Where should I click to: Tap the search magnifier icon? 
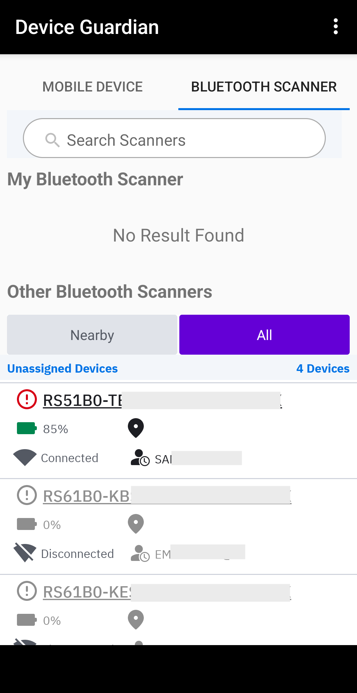coord(52,140)
